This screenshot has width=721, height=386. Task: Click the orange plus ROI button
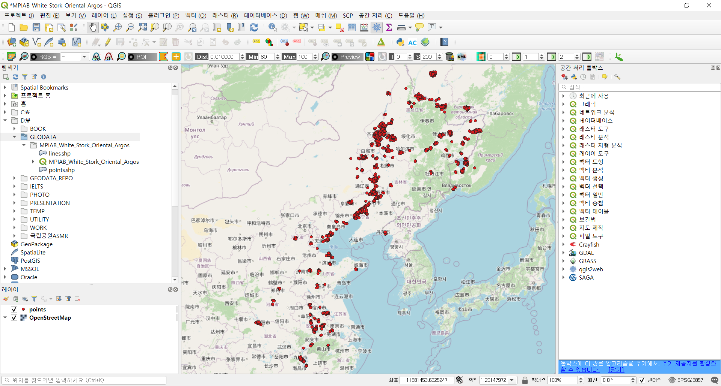[176, 57]
